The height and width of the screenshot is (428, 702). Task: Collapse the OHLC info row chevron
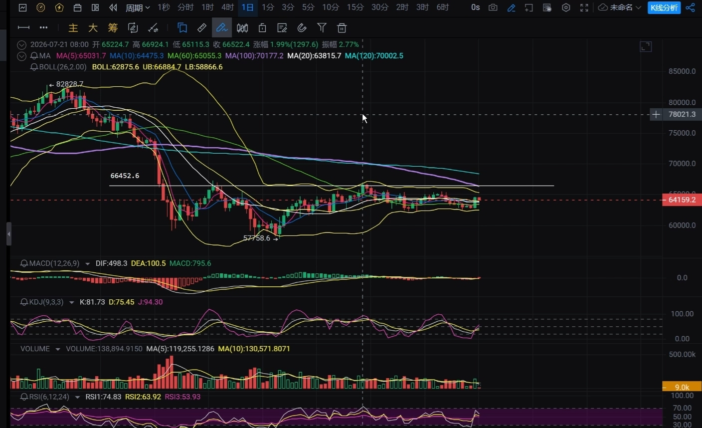click(x=21, y=44)
